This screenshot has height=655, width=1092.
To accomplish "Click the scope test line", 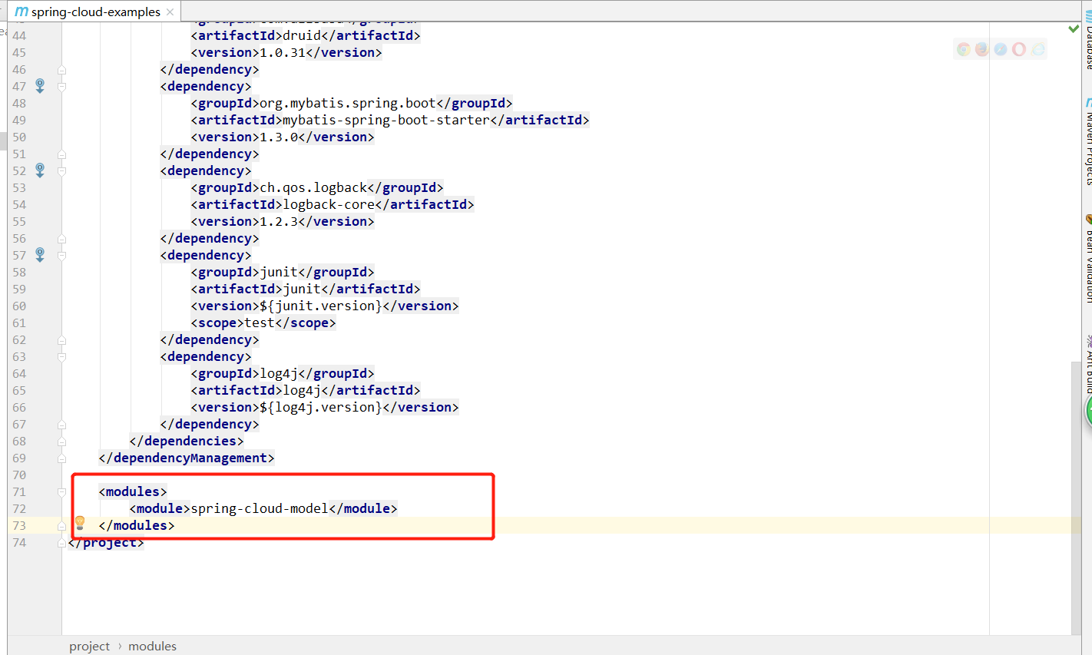I will [263, 323].
